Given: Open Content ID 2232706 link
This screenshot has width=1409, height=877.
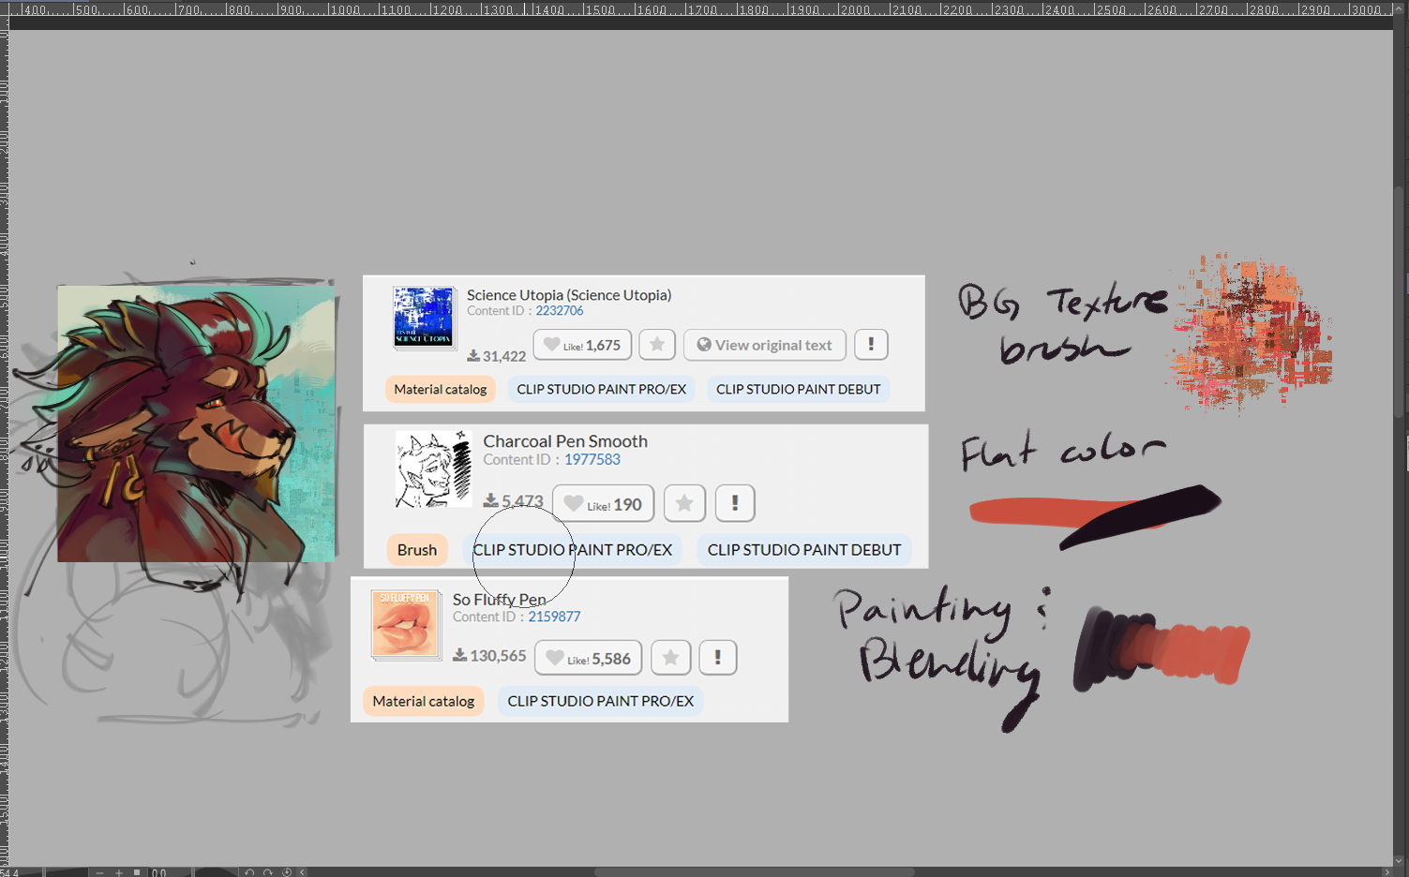Looking at the screenshot, I should (559, 311).
